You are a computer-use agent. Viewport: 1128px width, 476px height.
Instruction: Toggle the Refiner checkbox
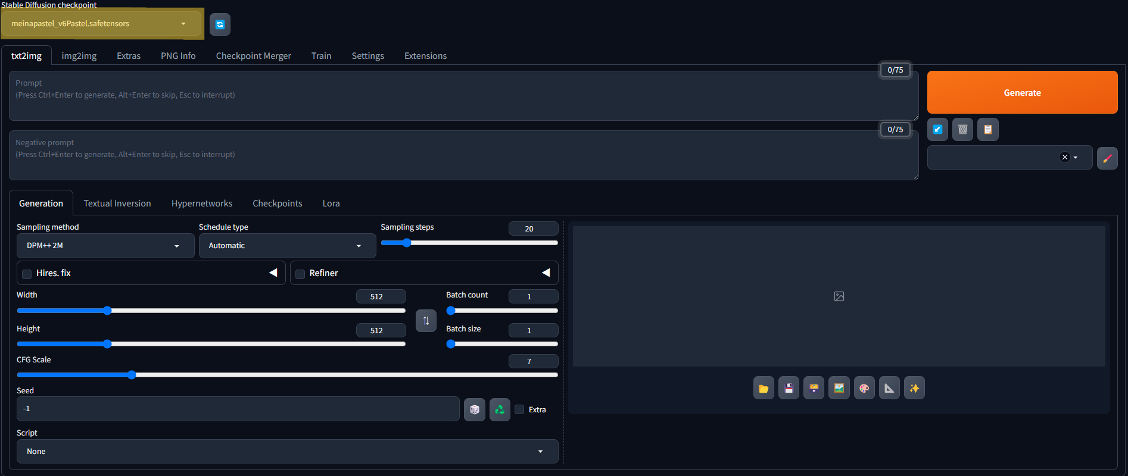(x=300, y=274)
